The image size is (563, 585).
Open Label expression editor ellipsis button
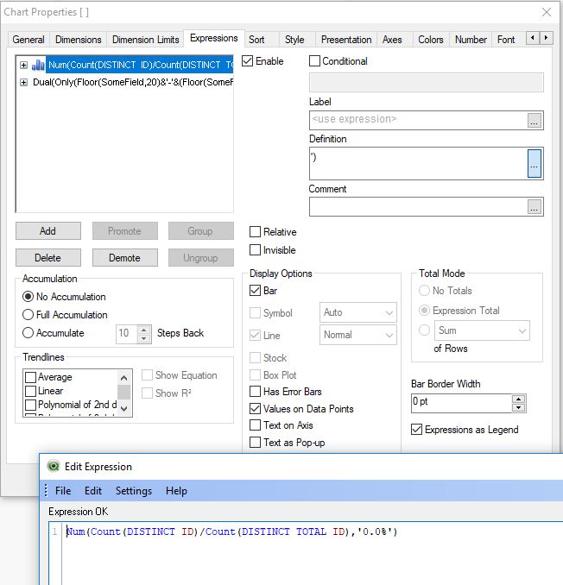(x=535, y=120)
